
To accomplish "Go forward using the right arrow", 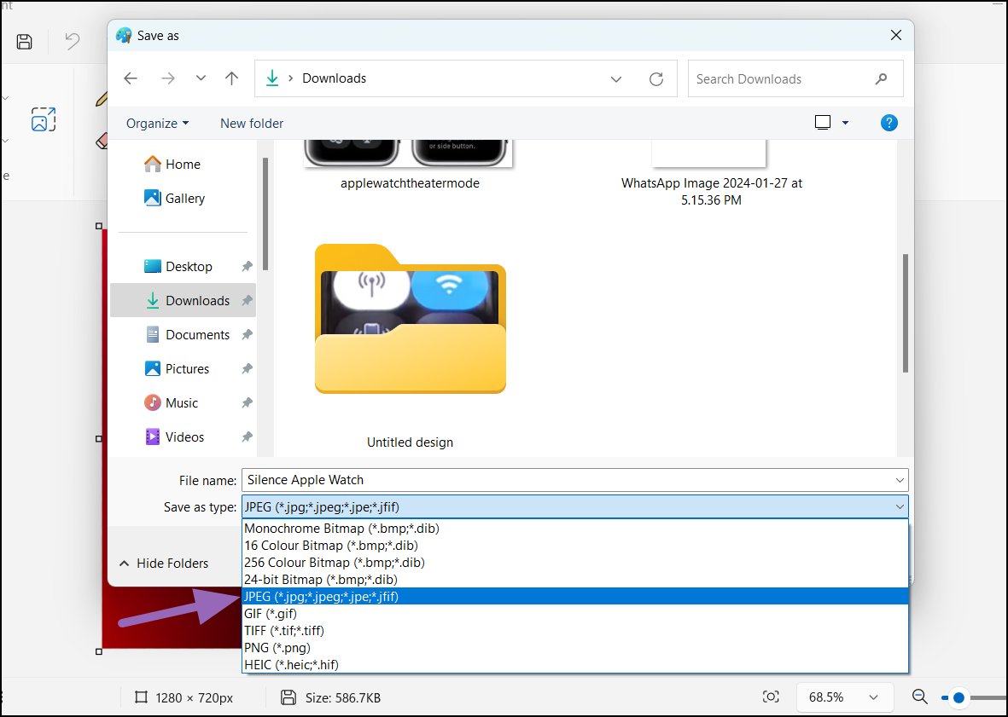I will click(x=168, y=78).
